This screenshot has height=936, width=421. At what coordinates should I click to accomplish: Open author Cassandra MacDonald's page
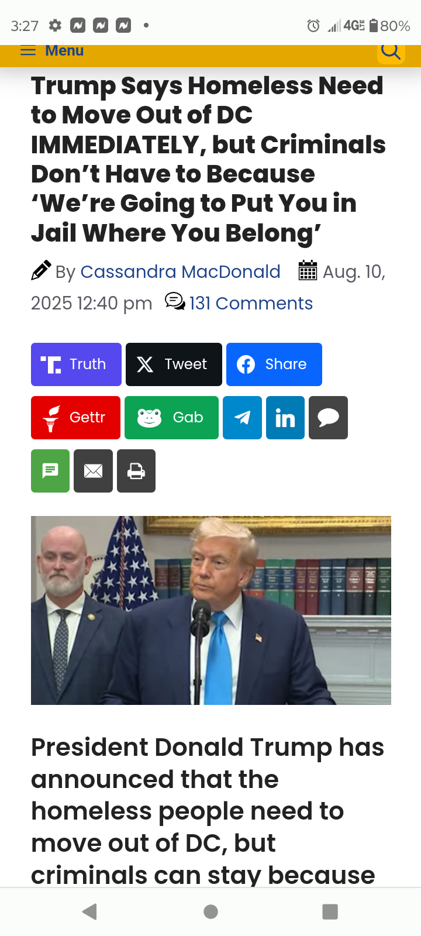tap(180, 272)
